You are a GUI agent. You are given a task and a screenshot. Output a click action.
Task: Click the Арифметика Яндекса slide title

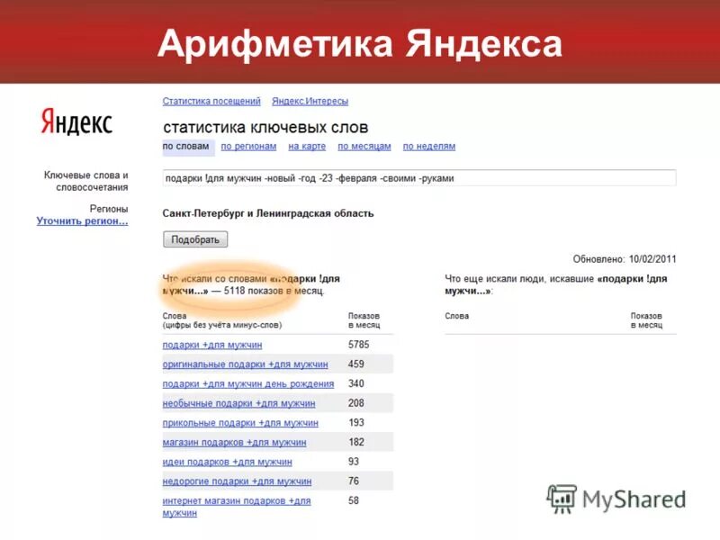[360, 43]
